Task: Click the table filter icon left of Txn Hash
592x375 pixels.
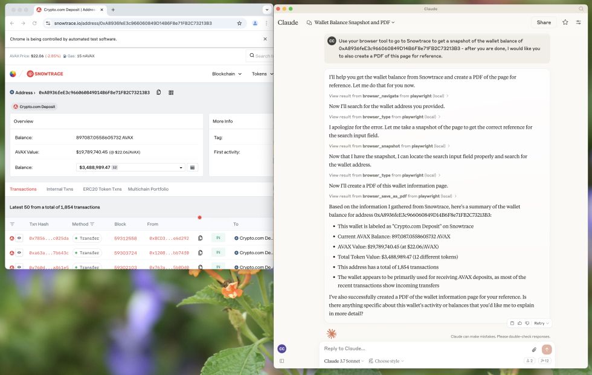Action: click(12, 224)
